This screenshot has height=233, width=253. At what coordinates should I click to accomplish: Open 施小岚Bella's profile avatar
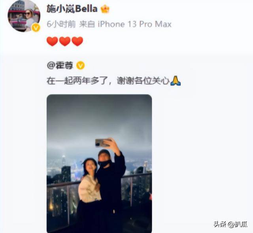[x=24, y=16]
